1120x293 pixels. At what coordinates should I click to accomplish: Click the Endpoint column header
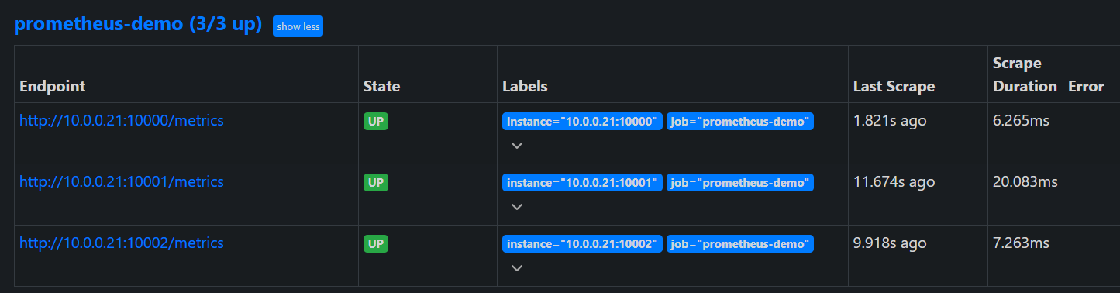(x=53, y=86)
